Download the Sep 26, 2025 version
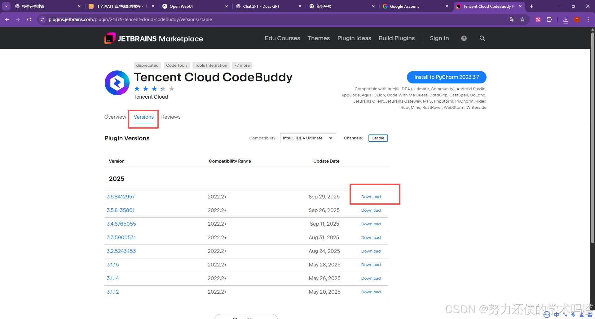Viewport: 595px width, 319px height. pyautogui.click(x=371, y=211)
